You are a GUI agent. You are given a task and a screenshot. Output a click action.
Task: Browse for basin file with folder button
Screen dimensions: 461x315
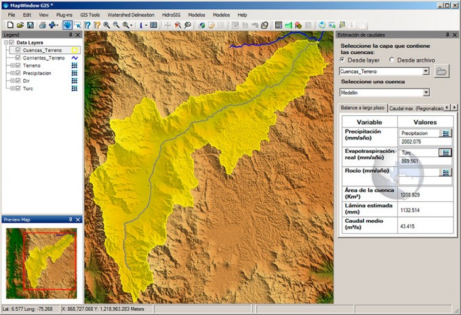tap(441, 71)
